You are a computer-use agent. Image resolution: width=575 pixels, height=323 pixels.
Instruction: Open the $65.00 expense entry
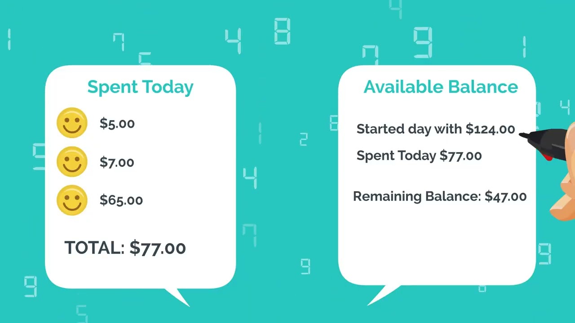tap(121, 200)
